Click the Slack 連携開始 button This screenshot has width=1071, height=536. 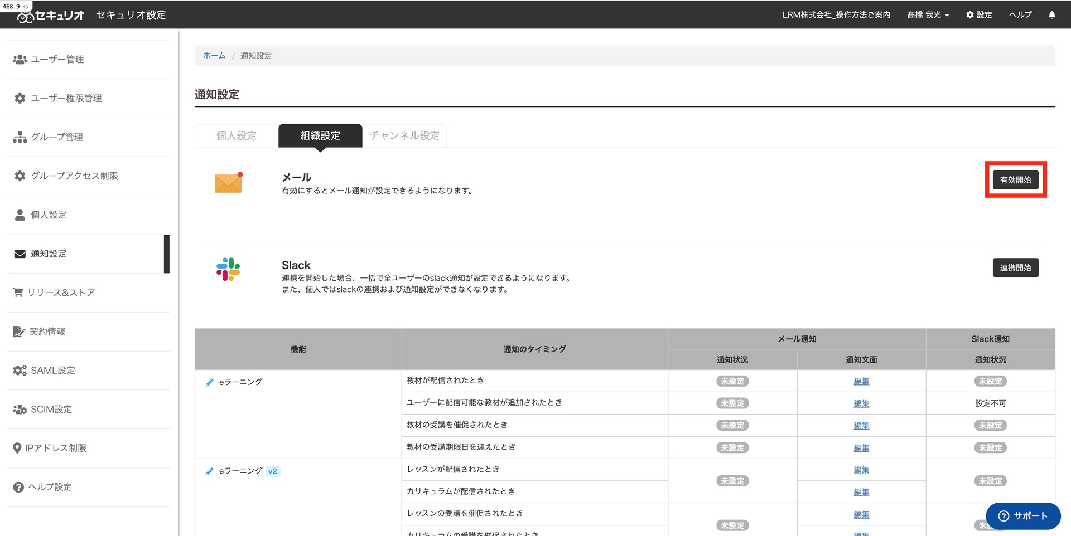click(x=1015, y=267)
